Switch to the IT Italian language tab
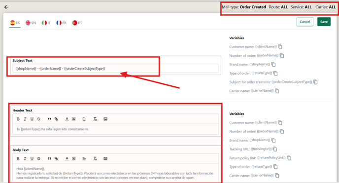 (x=46, y=23)
